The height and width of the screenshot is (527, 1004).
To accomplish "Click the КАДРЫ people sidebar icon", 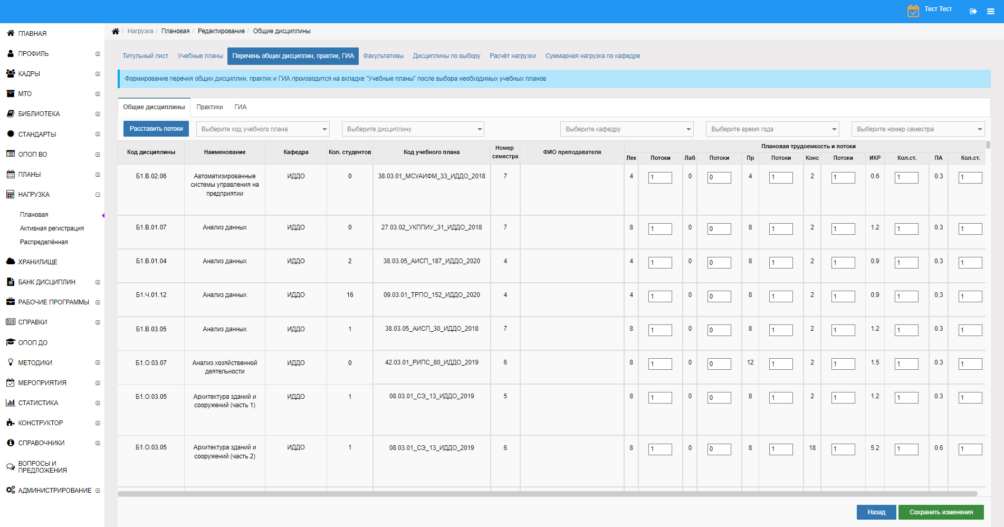I will (11, 73).
